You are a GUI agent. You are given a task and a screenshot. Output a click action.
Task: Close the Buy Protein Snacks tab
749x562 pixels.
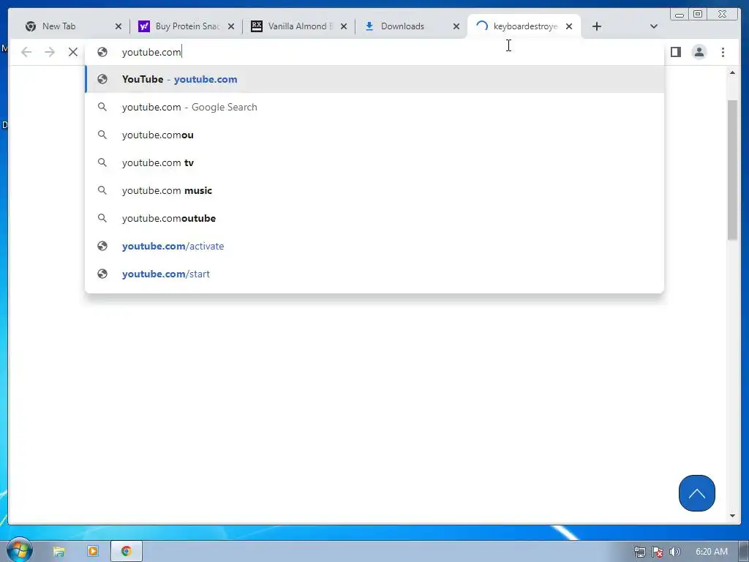pyautogui.click(x=231, y=26)
